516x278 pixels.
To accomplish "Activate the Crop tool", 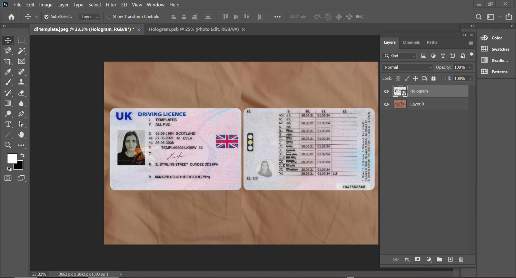I will tap(8, 61).
